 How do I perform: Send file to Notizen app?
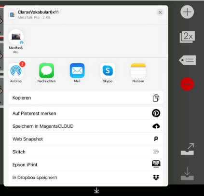(x=138, y=70)
